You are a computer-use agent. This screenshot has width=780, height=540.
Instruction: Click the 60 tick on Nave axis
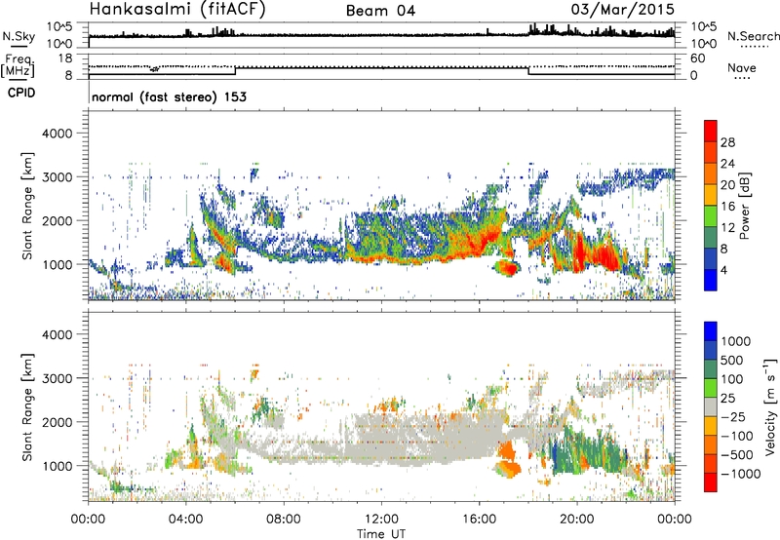[x=697, y=58]
